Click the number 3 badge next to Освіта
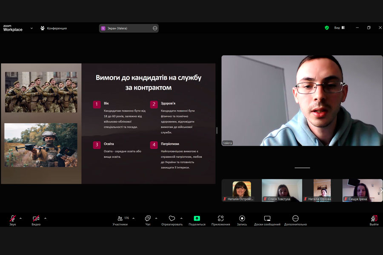Image resolution: width=383 pixels, height=255 pixels. coord(97,144)
